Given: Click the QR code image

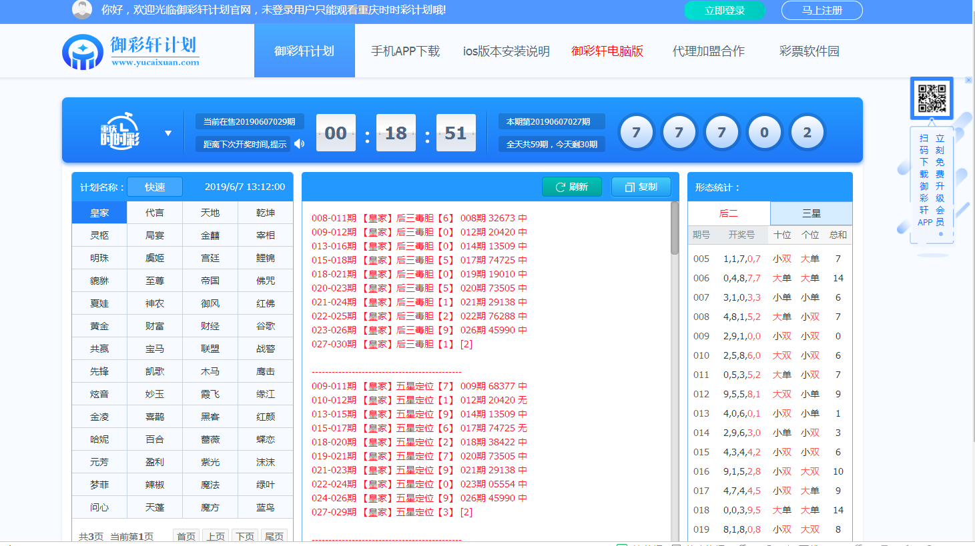Looking at the screenshot, I should point(932,98).
